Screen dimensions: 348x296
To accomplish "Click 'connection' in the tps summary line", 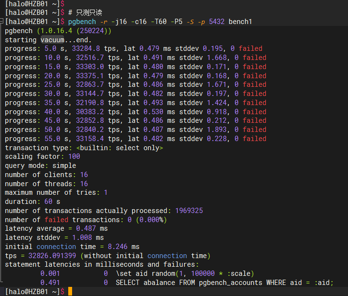I will coord(167,255).
